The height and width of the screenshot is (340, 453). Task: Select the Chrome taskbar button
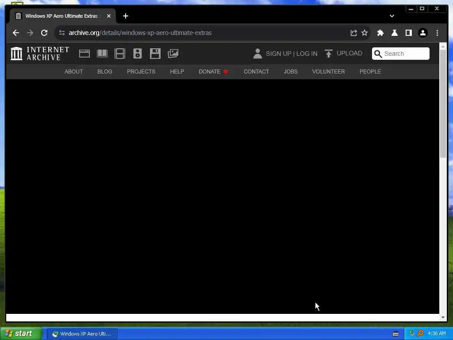(x=82, y=334)
